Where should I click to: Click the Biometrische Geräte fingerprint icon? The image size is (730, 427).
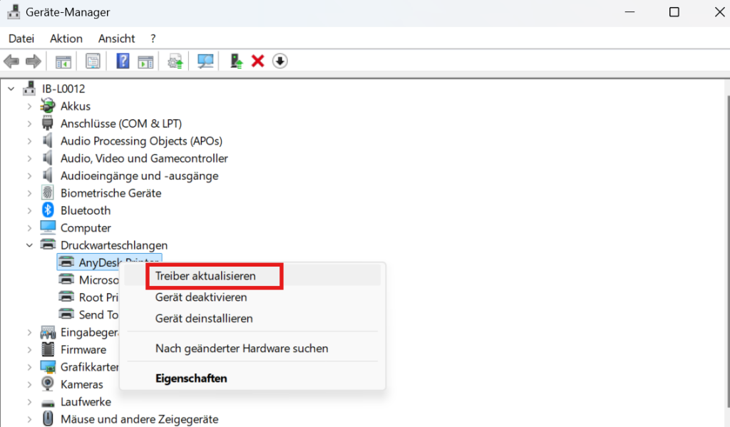48,192
